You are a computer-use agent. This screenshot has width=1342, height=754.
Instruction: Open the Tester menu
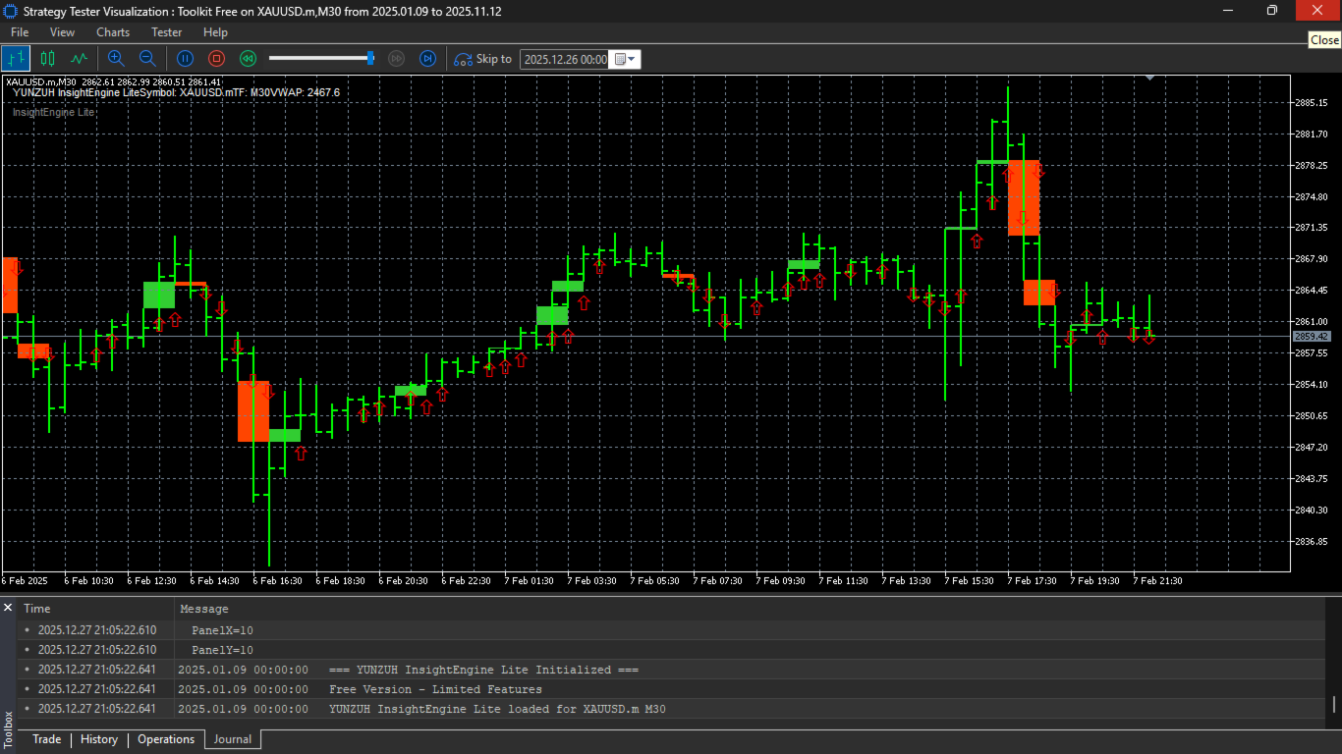[167, 32]
